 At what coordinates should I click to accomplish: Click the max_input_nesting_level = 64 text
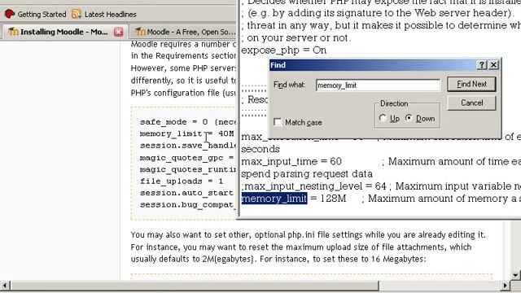point(315,186)
